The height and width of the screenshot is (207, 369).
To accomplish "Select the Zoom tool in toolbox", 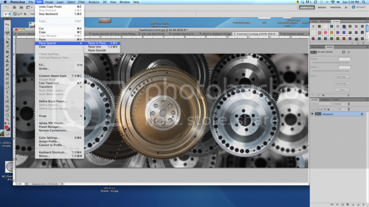I will coord(7,120).
